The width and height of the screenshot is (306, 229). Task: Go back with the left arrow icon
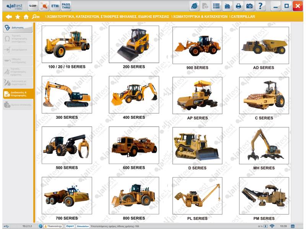8,17
